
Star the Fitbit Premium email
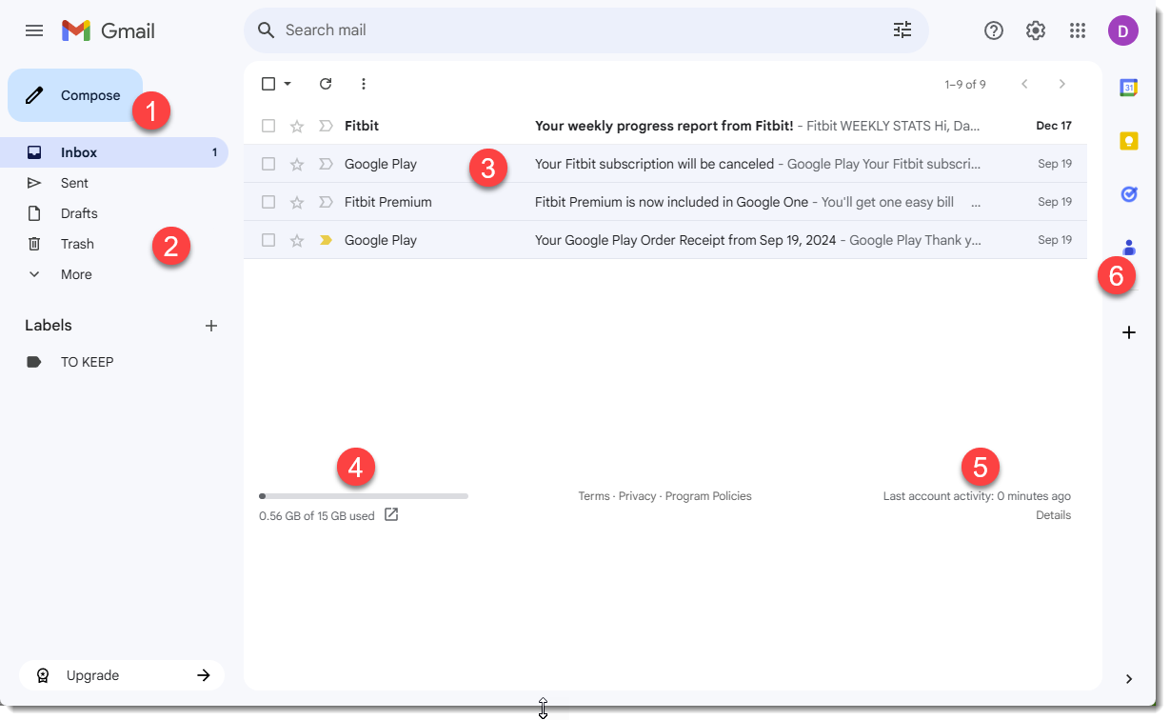point(297,202)
